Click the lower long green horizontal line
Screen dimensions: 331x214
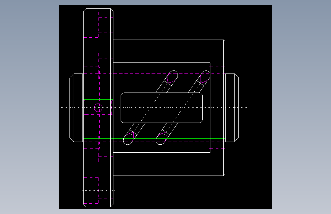154,138
